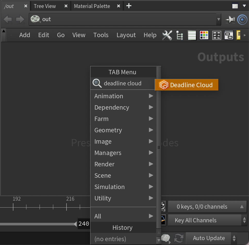Click the magnifying glass in the TAB menu search
249x245 pixels.
(97, 83)
